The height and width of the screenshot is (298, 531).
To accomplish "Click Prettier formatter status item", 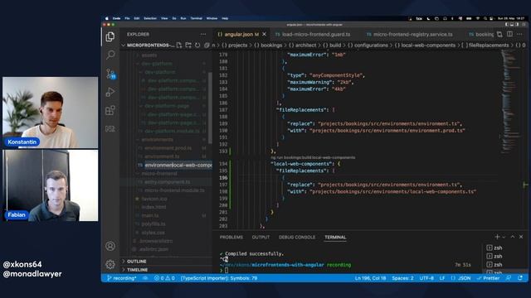I will click(x=489, y=278).
